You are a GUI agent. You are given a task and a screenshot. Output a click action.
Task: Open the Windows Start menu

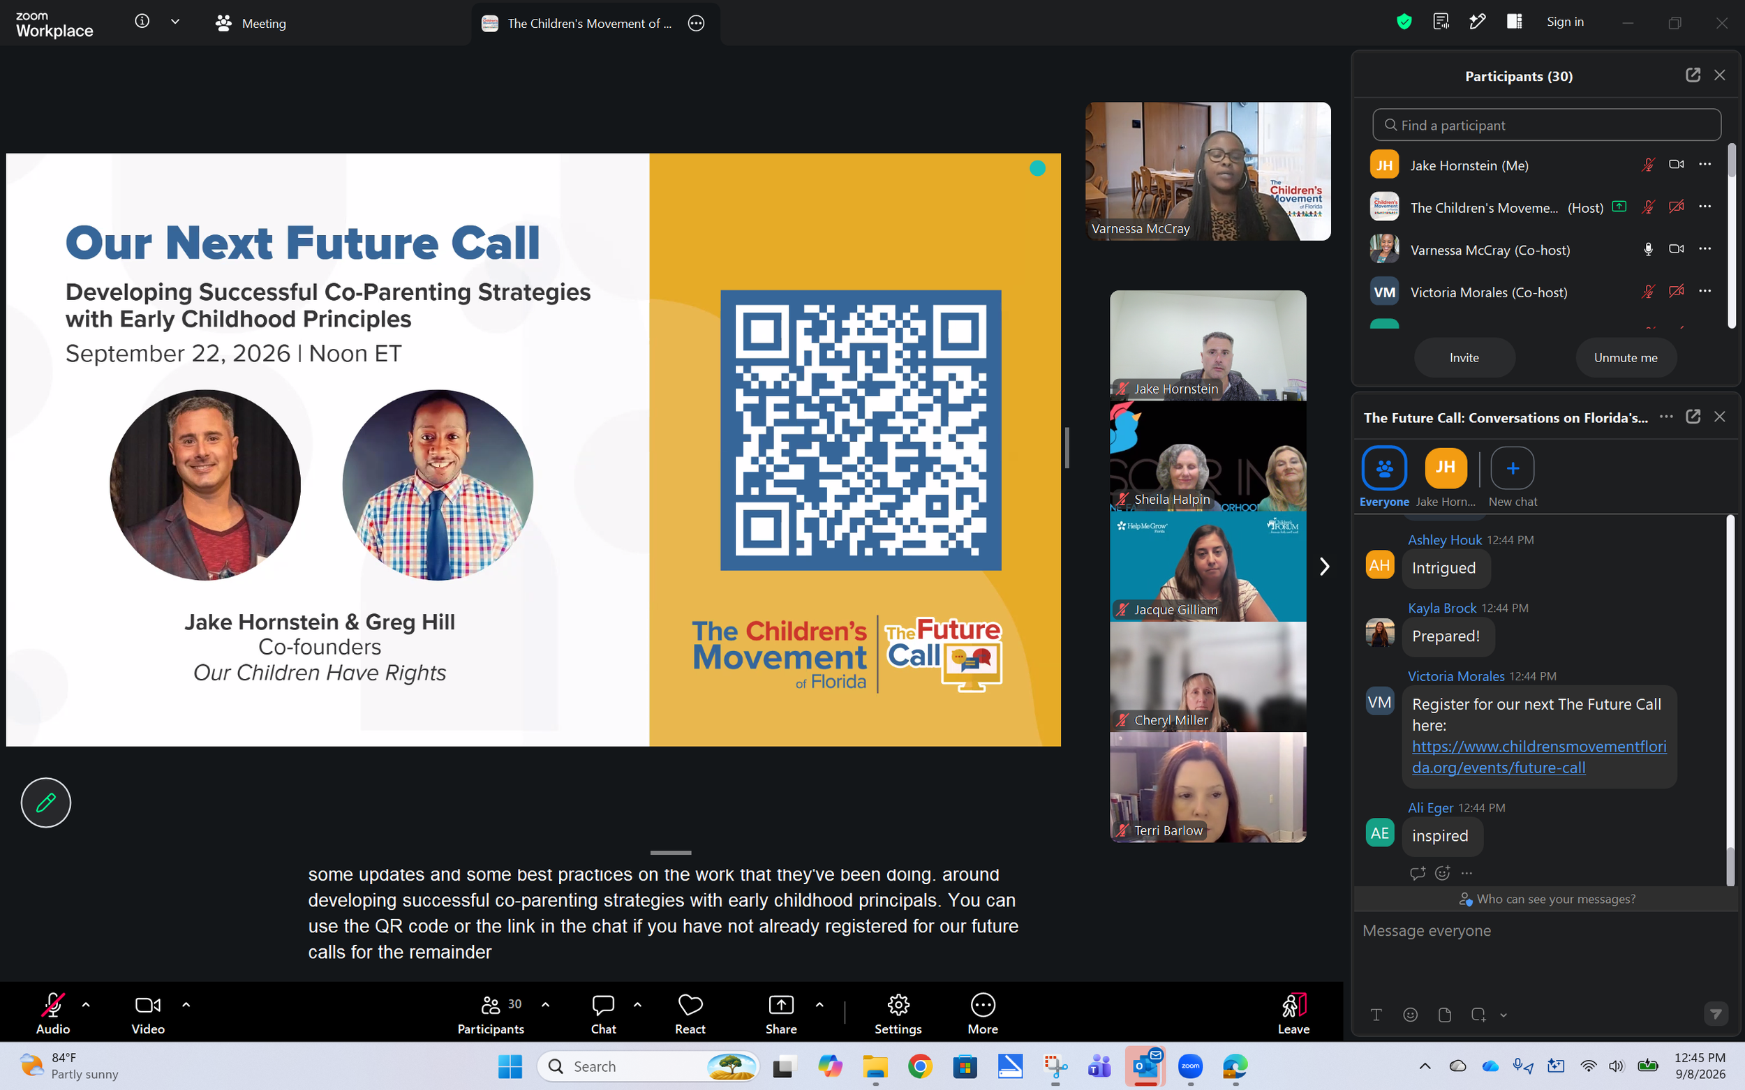pyautogui.click(x=510, y=1066)
